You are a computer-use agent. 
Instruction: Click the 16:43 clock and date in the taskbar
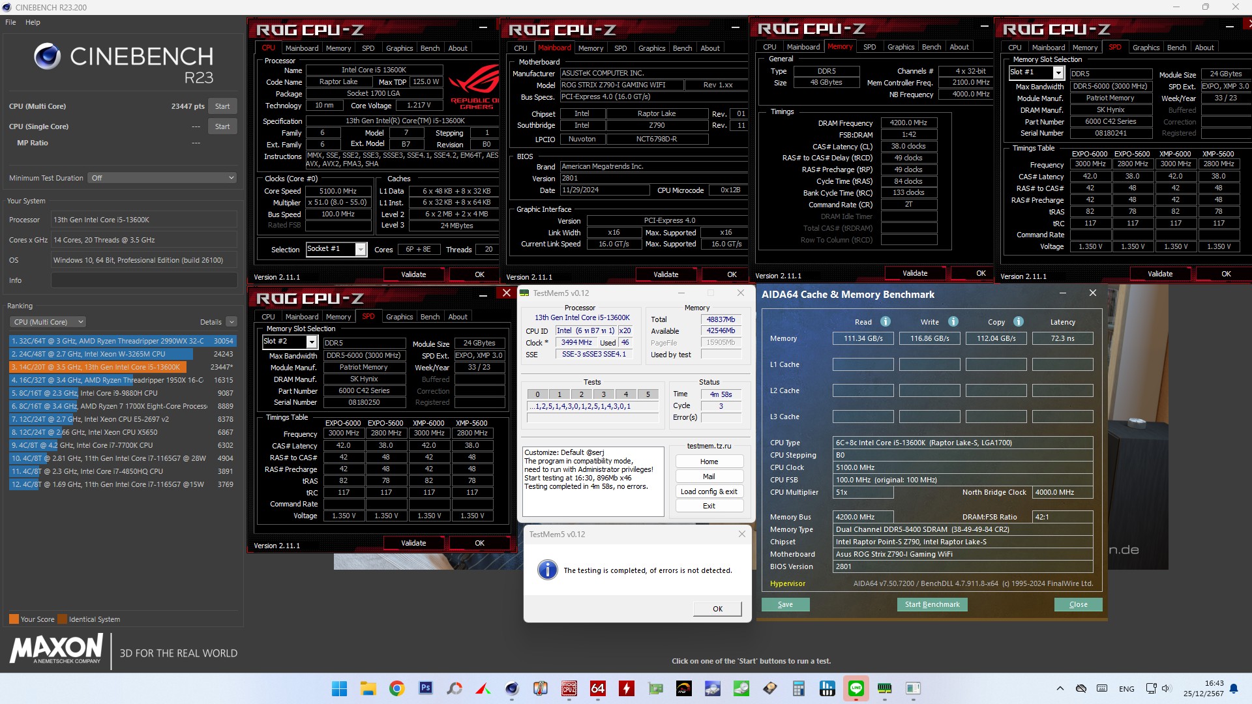tap(1204, 688)
